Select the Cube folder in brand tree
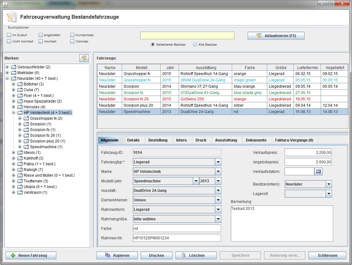Screen dimensions: 352x265 point(31,90)
